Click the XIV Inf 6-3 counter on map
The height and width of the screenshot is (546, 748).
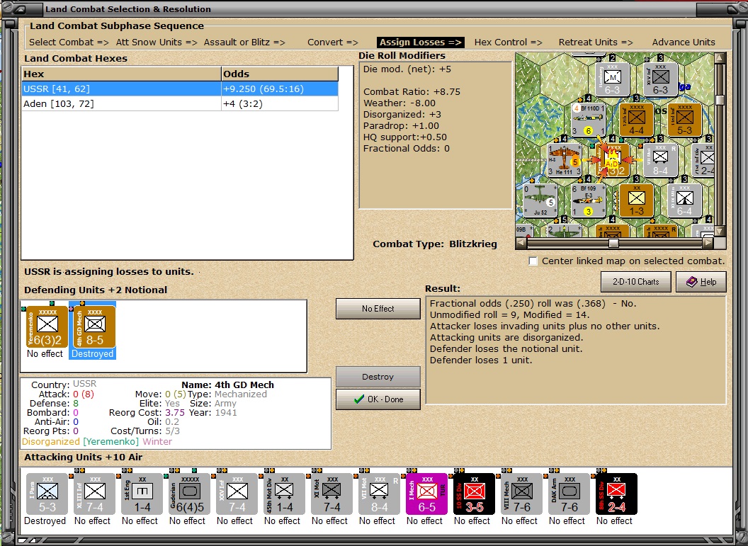pos(660,79)
